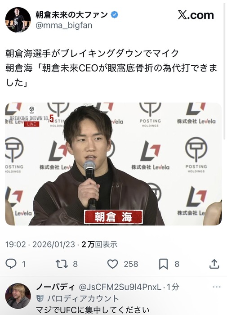Open ノーバディ's profile picture
227x315 pixels.
pos(18,296)
